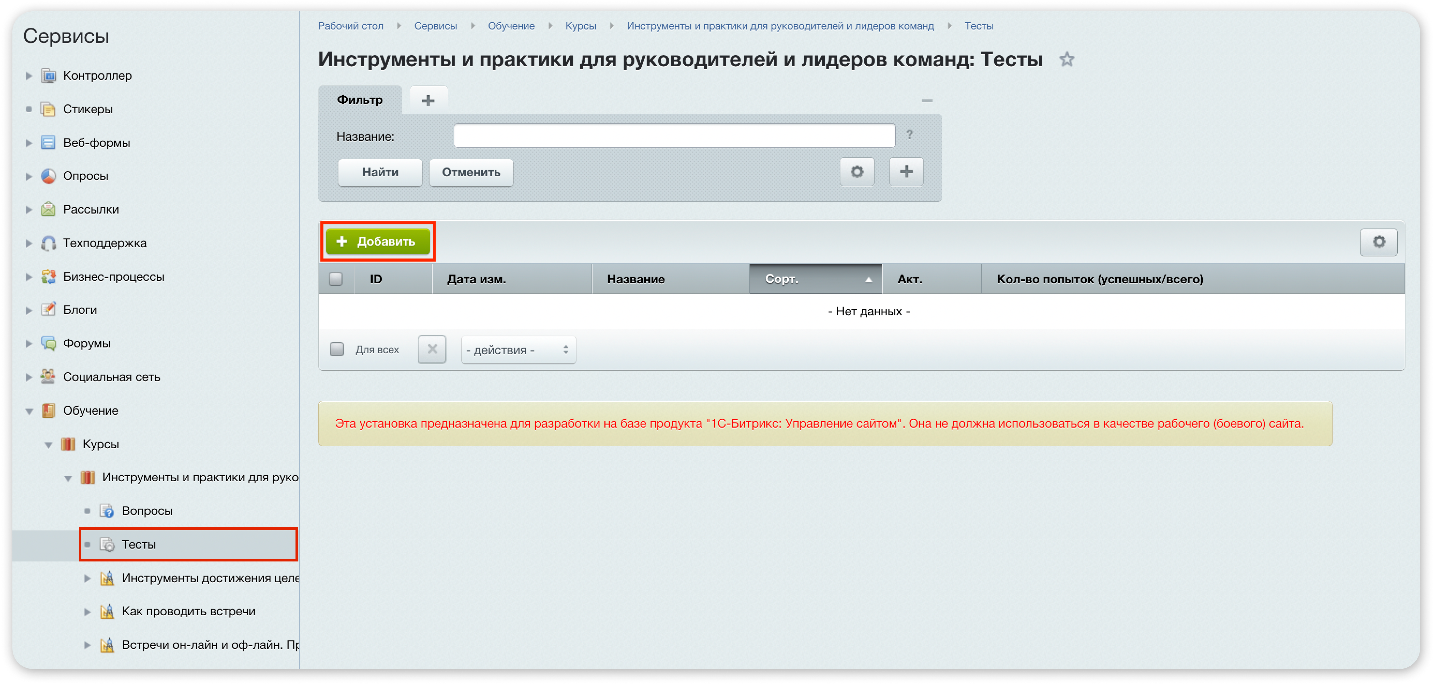Open Рабочий стол breadcrumb link

coord(351,26)
